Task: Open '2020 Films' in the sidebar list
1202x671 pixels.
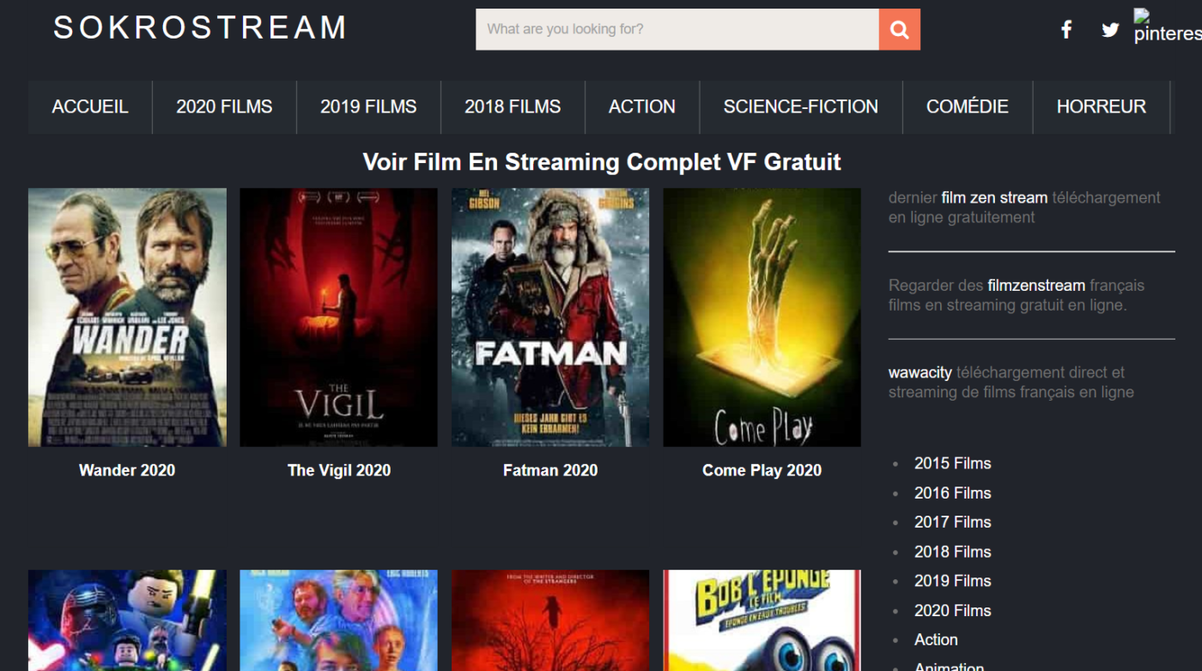Action: click(953, 610)
